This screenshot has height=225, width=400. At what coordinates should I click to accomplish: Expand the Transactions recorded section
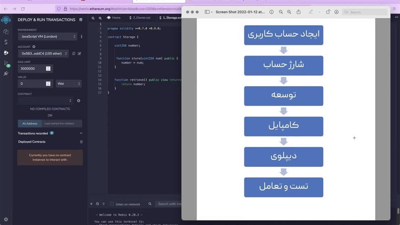81,133
